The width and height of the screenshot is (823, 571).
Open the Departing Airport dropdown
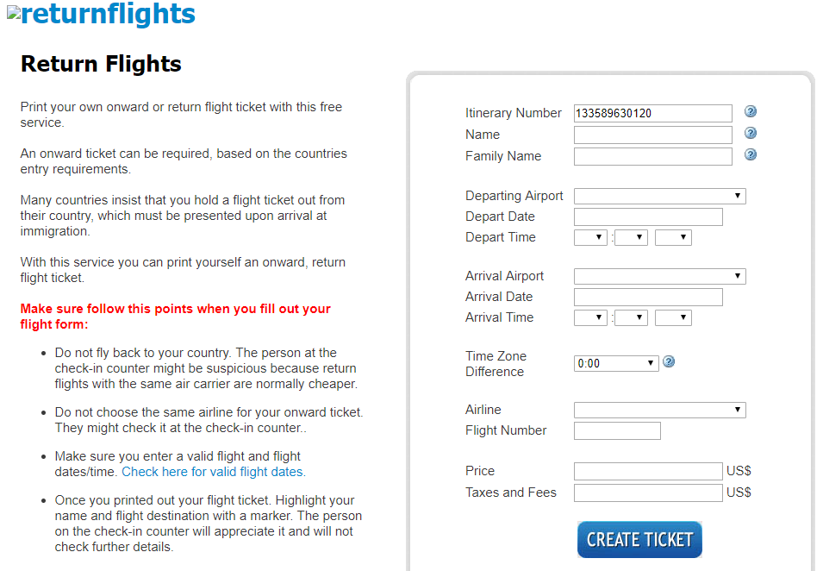click(659, 196)
